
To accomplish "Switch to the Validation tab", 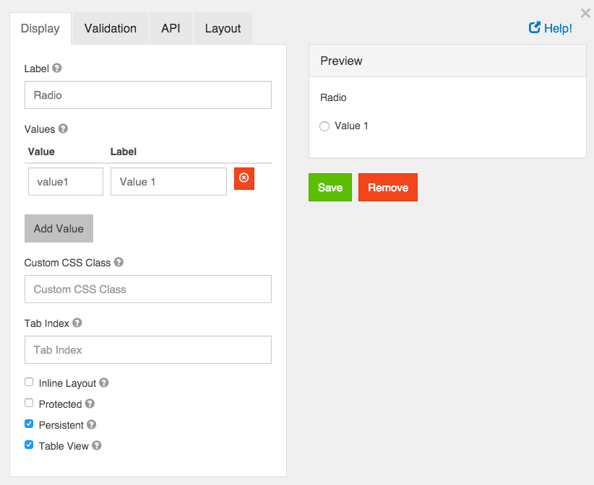I will tap(110, 29).
